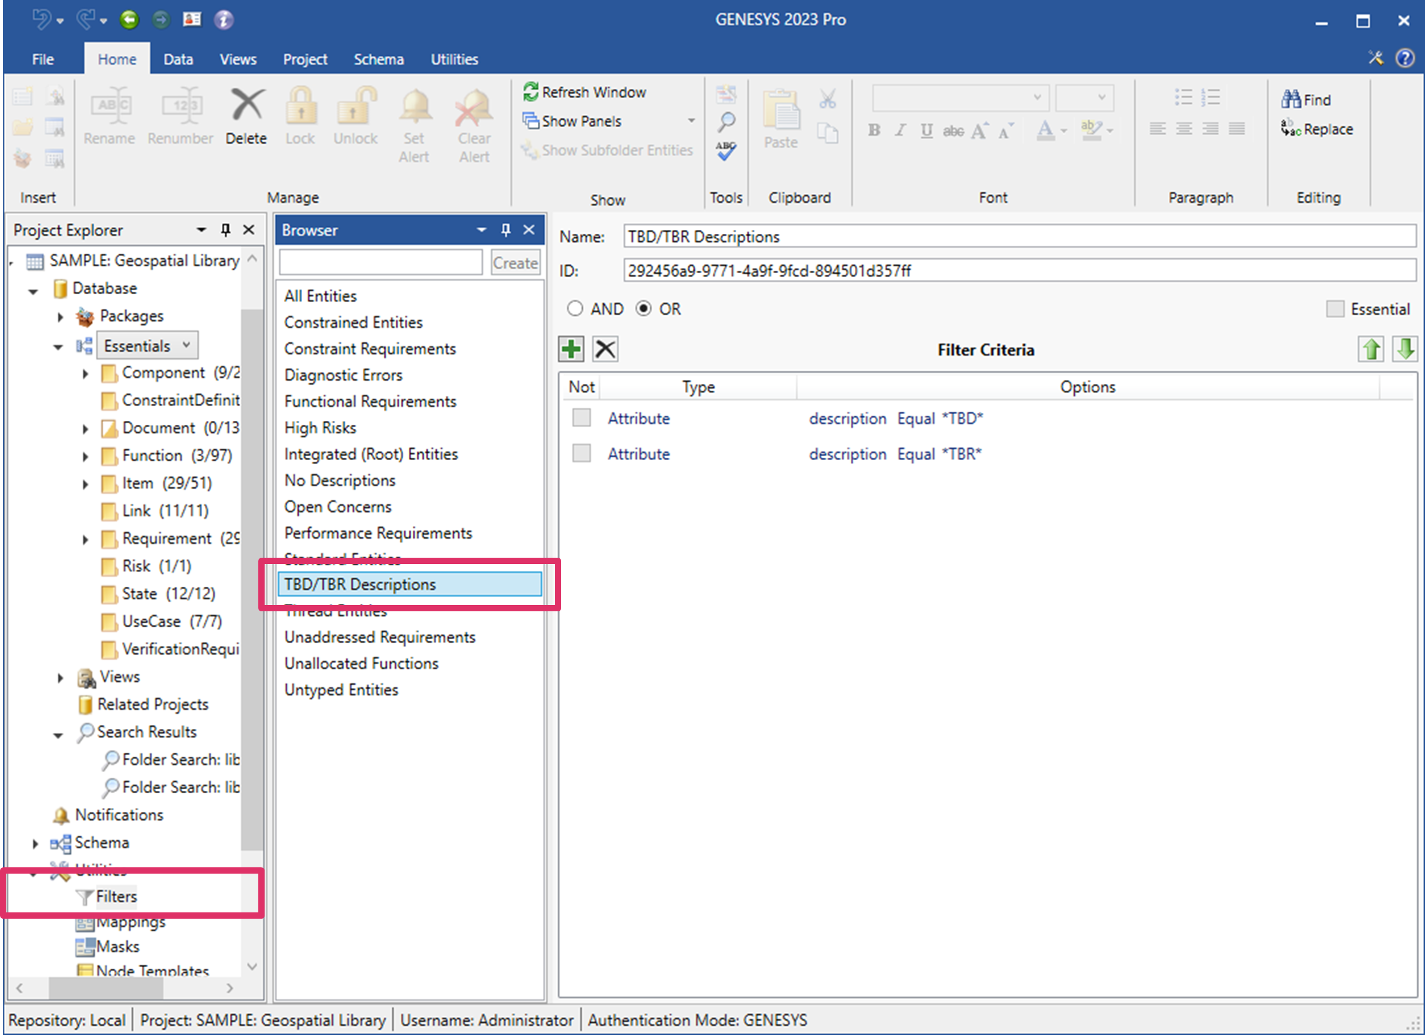Image resolution: width=1425 pixels, height=1035 pixels.
Task: Remove filter criteria with X icon
Action: coord(605,349)
